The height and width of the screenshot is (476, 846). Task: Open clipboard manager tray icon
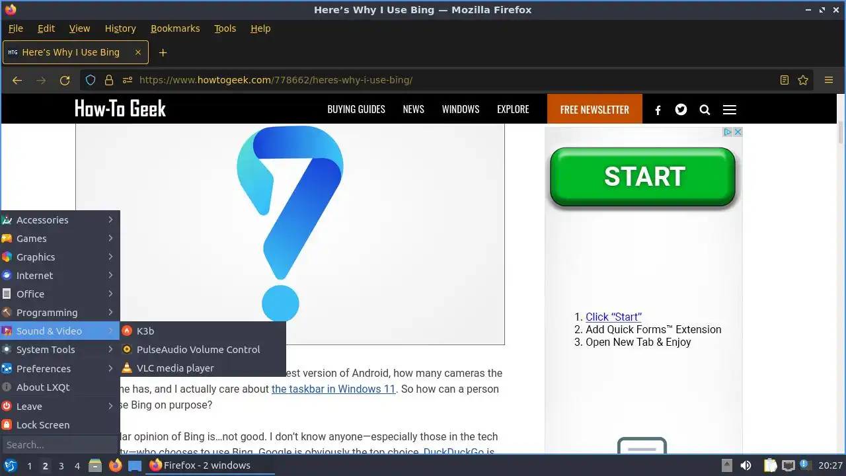(770, 465)
